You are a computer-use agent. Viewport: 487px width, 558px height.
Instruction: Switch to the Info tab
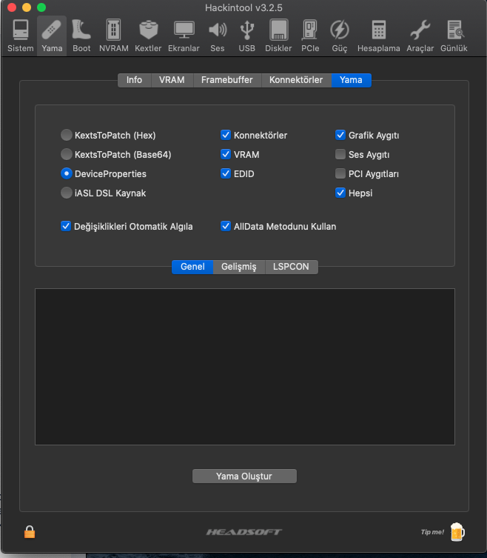(135, 80)
